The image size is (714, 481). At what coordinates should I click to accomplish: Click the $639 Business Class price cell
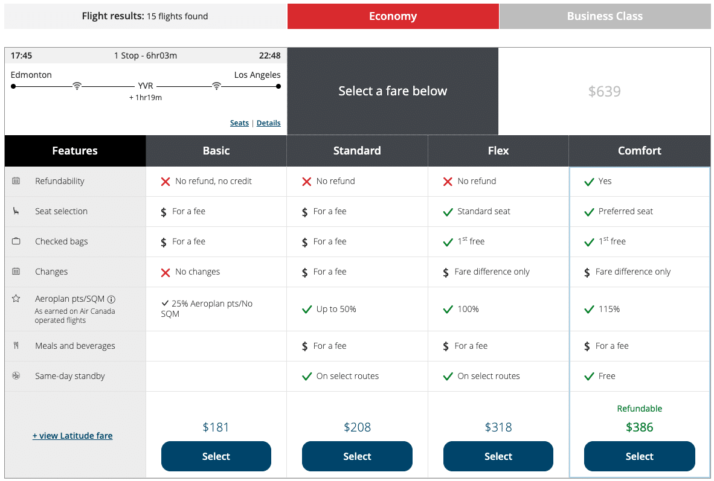(604, 91)
